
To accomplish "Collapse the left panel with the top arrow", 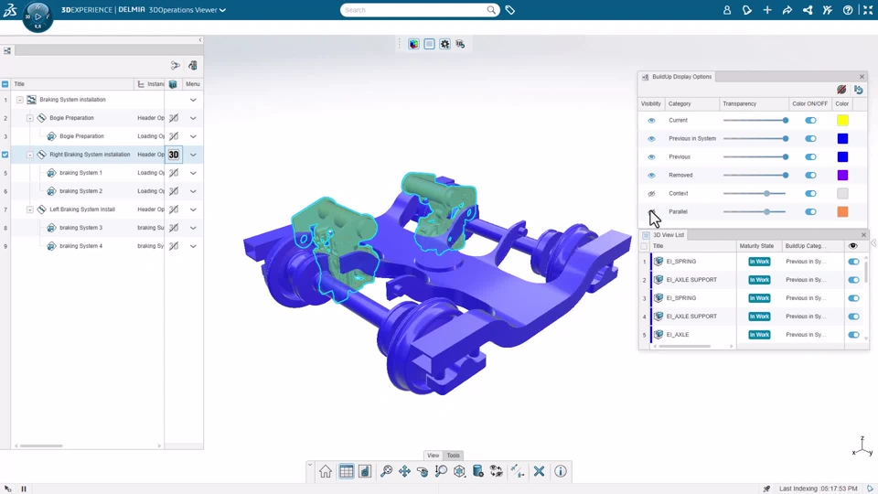I will click(x=200, y=39).
